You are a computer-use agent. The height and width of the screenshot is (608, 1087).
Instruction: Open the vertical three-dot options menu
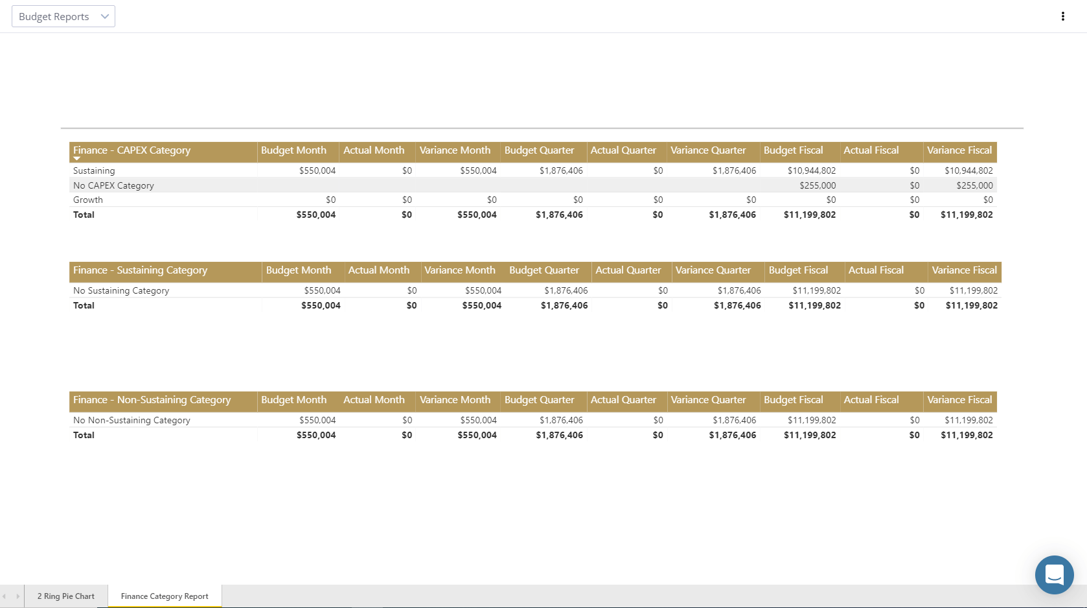pyautogui.click(x=1062, y=16)
